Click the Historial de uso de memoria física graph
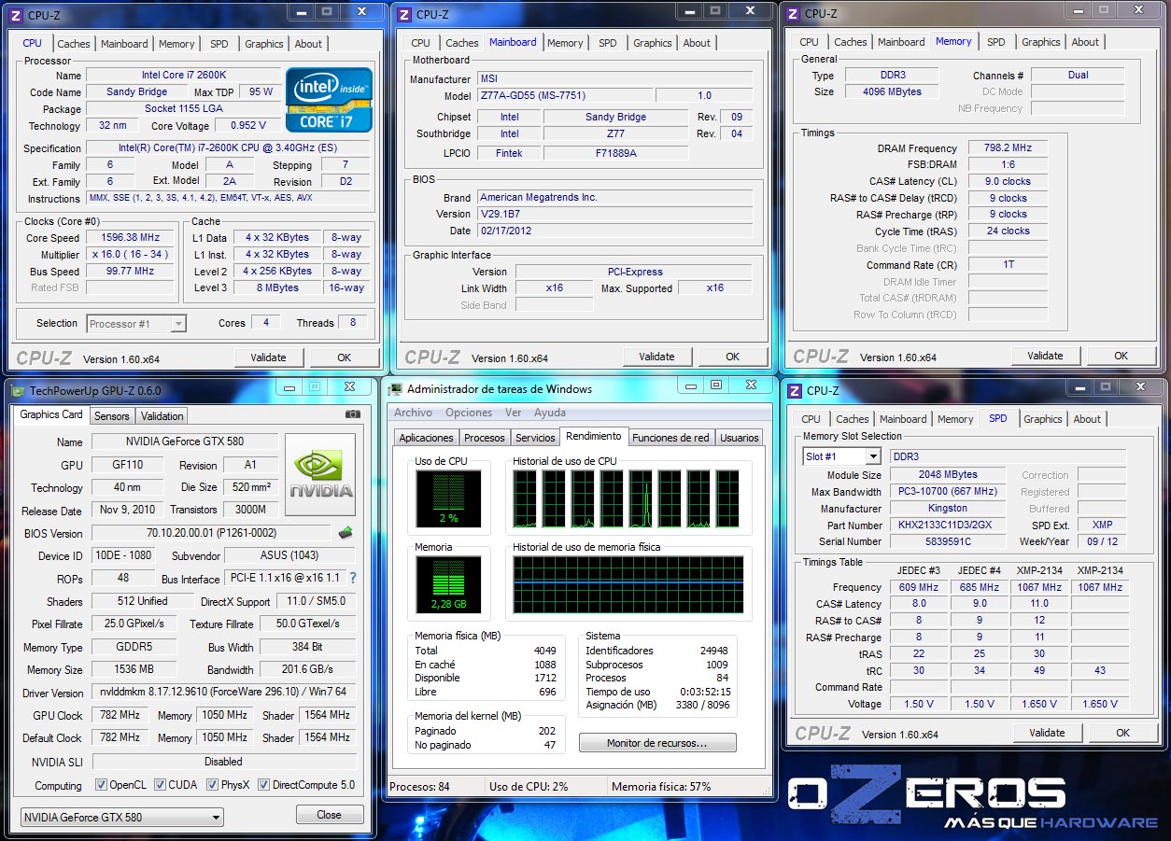Viewport: 1171px width, 841px height. (x=628, y=585)
